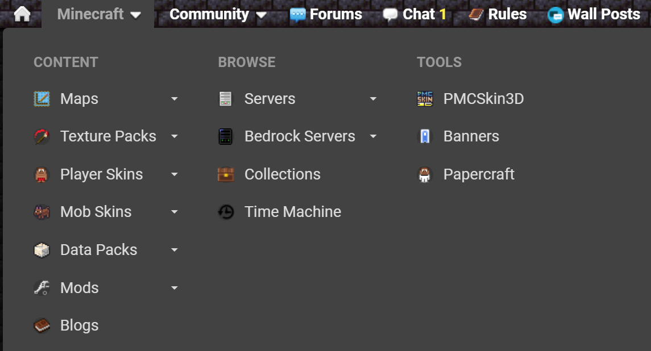Open the Time Machine page
Image resolution: width=651 pixels, height=351 pixels.
293,212
